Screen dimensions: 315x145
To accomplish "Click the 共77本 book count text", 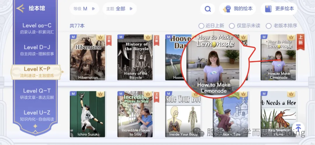I will coord(77,26).
